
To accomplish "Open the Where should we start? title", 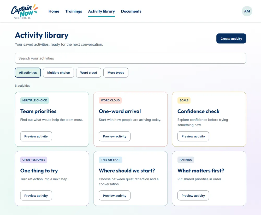I will coord(127,171).
